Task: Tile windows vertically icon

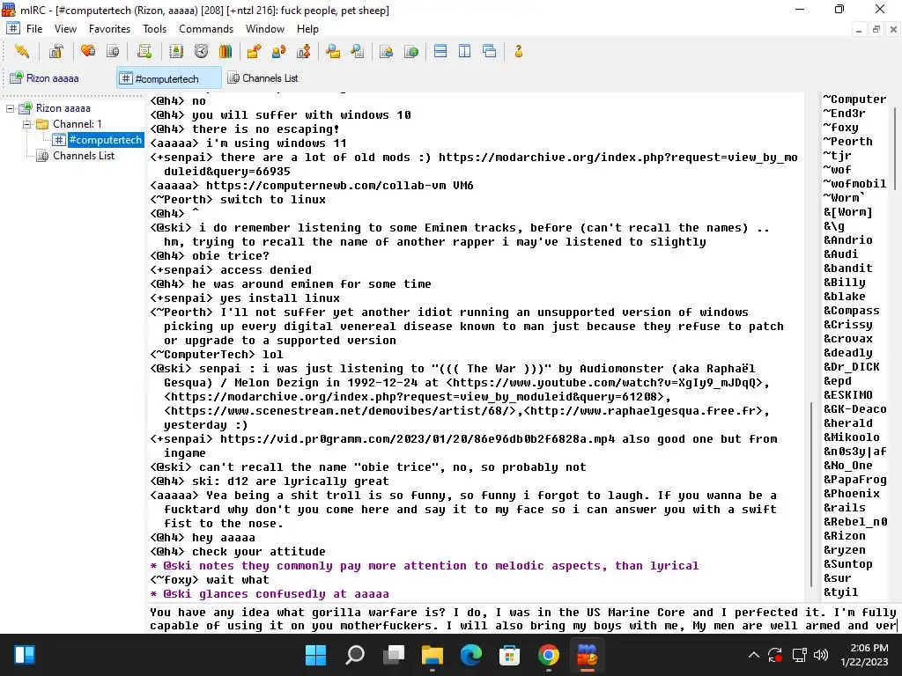Action: click(x=465, y=52)
